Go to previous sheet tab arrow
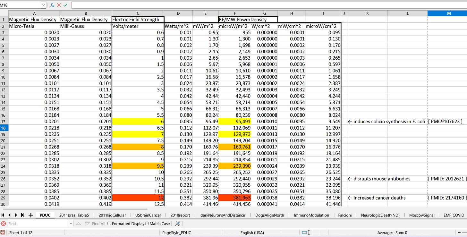 10,215
